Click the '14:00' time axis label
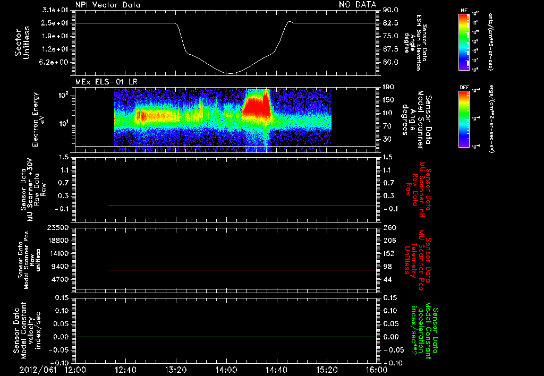Image resolution: width=544 pixels, height=376 pixels. [226, 370]
